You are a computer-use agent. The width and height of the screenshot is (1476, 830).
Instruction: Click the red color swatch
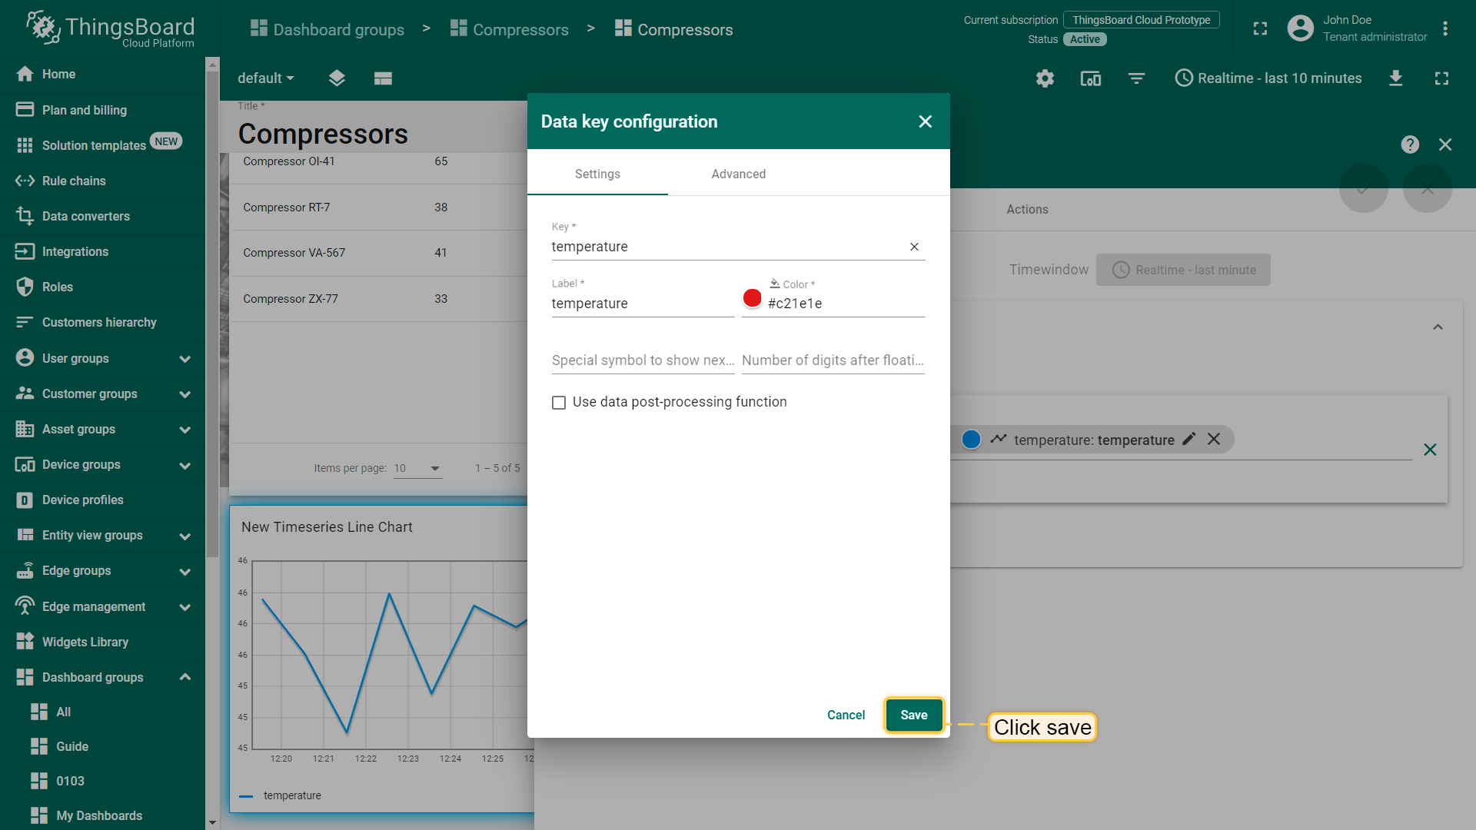pyautogui.click(x=753, y=298)
